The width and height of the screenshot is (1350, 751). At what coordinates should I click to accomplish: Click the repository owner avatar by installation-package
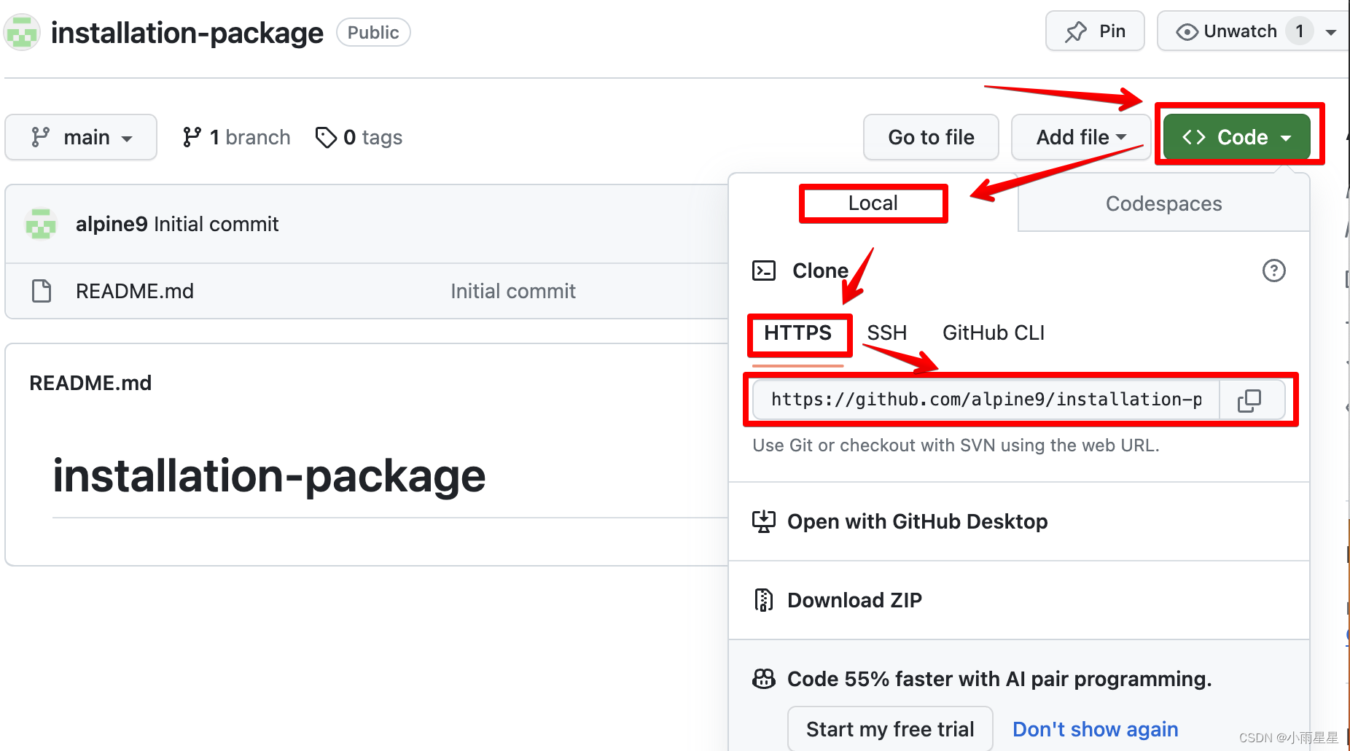click(22, 32)
